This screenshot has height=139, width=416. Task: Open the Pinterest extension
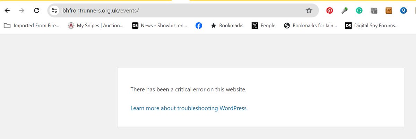pyautogui.click(x=329, y=11)
